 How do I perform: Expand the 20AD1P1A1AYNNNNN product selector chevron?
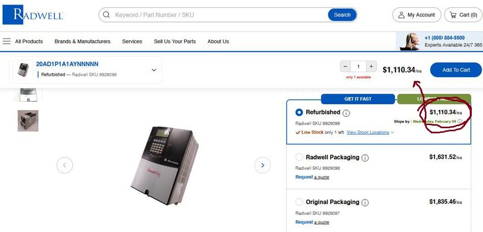click(154, 70)
